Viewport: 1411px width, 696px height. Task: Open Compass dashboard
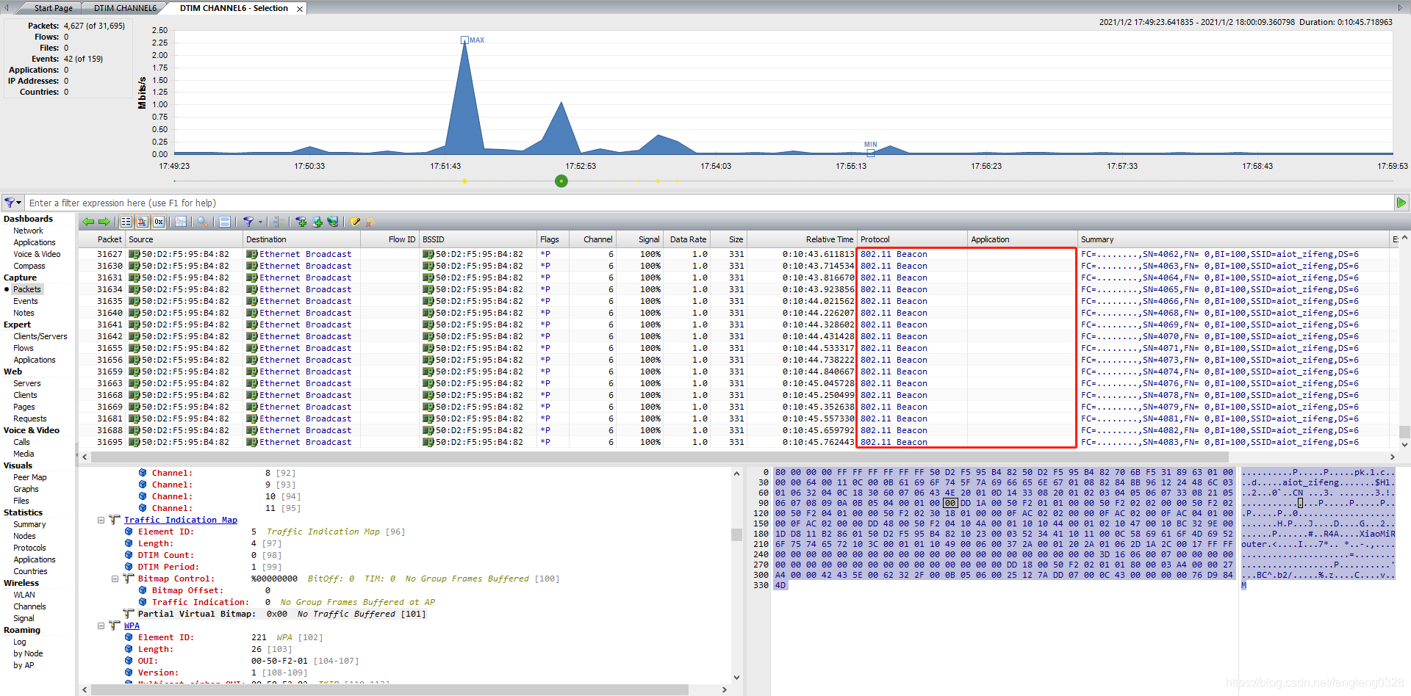[x=29, y=266]
